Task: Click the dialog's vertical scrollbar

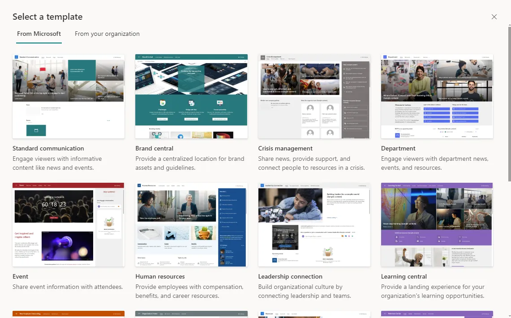Action: coord(509,104)
